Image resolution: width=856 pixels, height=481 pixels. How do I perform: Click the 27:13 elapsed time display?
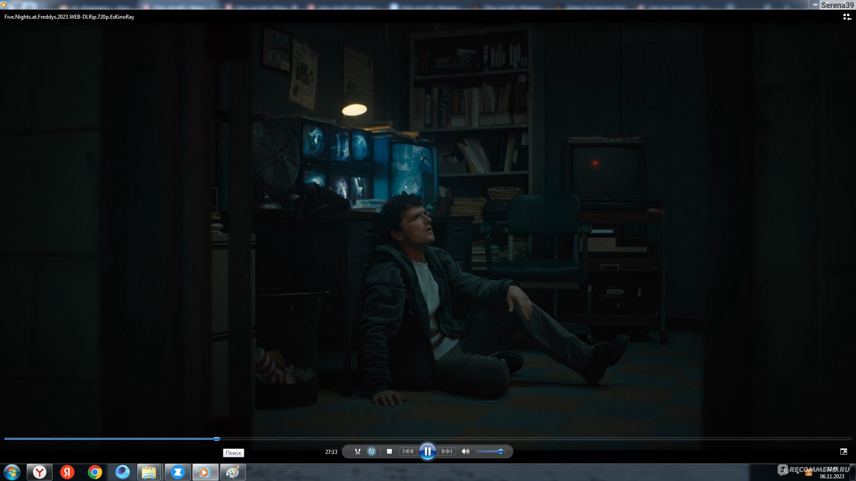click(x=331, y=452)
